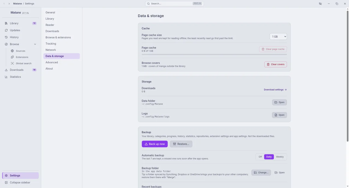Click the magnifier icon in search box
Viewport: 349px width, 188px height.
(148, 4)
